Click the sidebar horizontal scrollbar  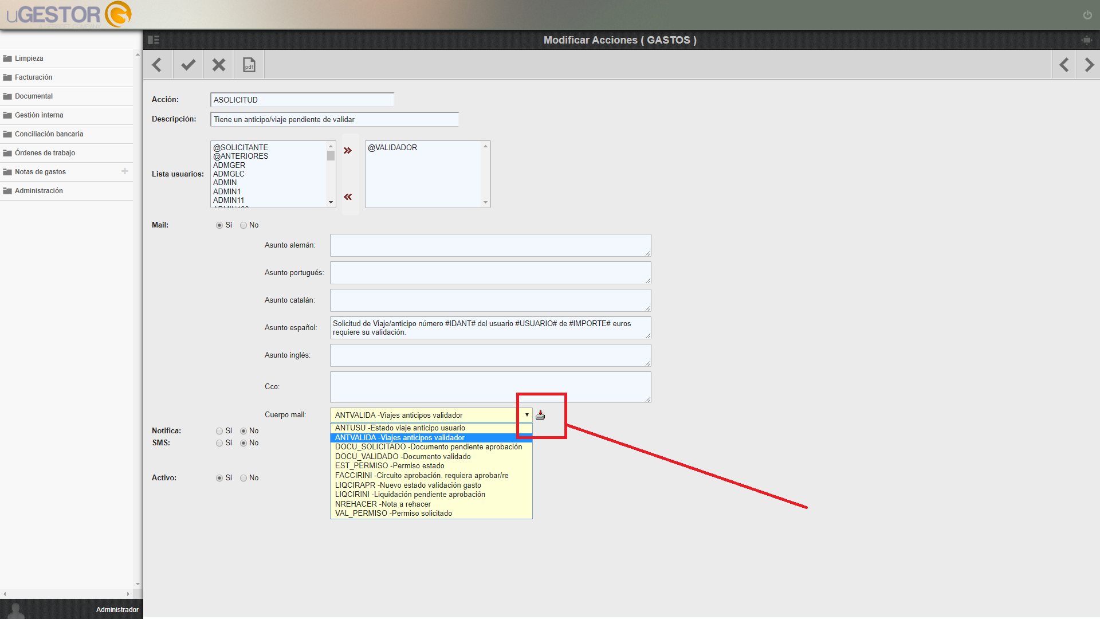coord(66,594)
